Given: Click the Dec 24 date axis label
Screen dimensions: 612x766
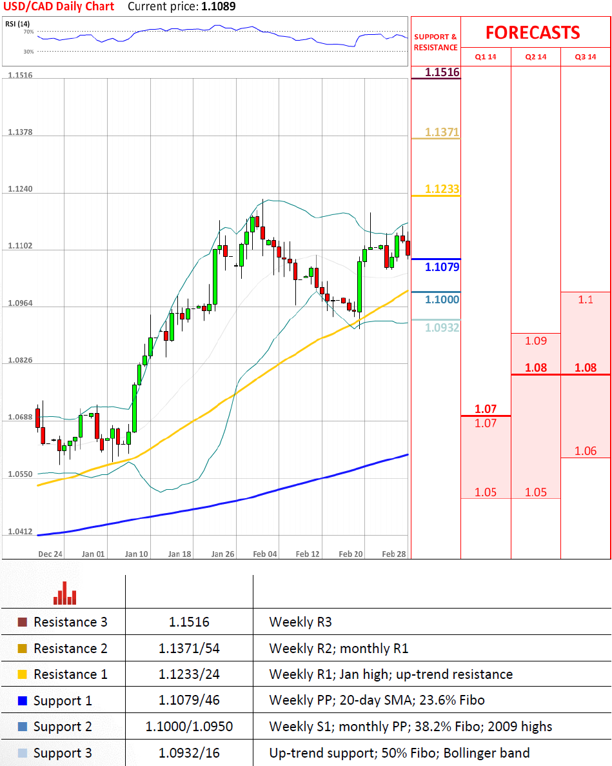Looking at the screenshot, I should pyautogui.click(x=50, y=554).
